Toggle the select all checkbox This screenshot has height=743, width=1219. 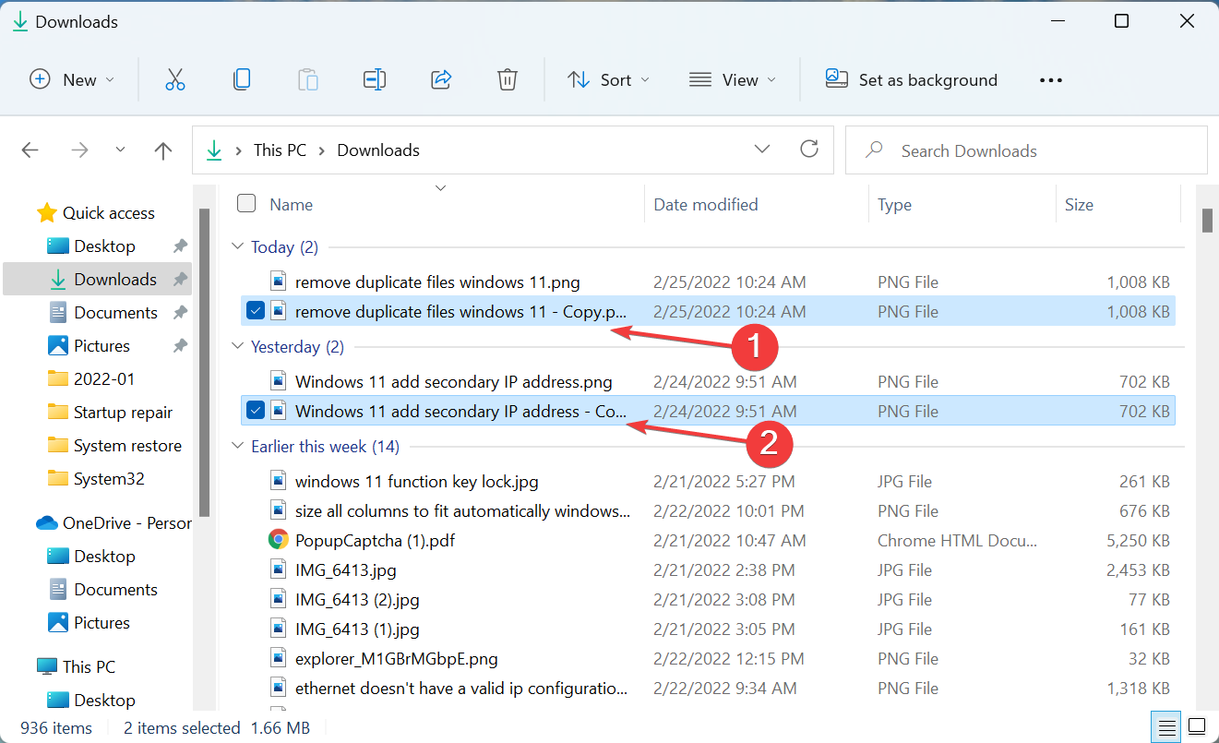click(x=246, y=204)
